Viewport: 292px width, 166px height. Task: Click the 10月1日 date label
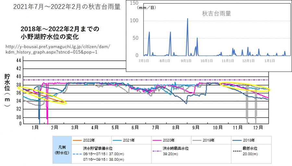pyautogui.click(x=207, y=61)
